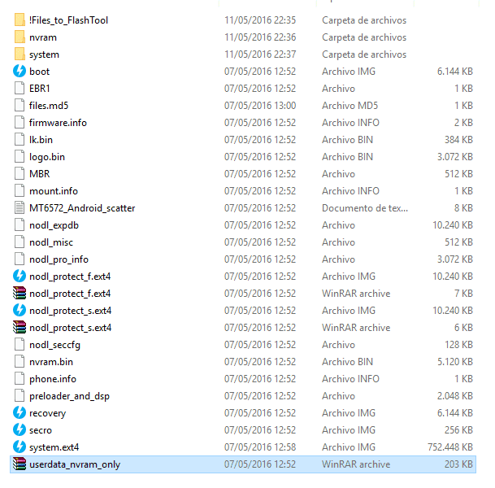Click the nvram.bin row's "Archivo BIN" type
The width and height of the screenshot is (495, 488).
347,362
